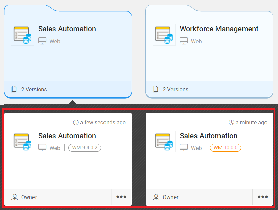Click Owner label on the WM 9.4.0.2 card
The height and width of the screenshot is (210, 278).
click(29, 197)
